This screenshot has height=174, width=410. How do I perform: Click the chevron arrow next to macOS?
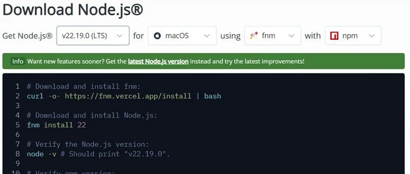(x=207, y=36)
